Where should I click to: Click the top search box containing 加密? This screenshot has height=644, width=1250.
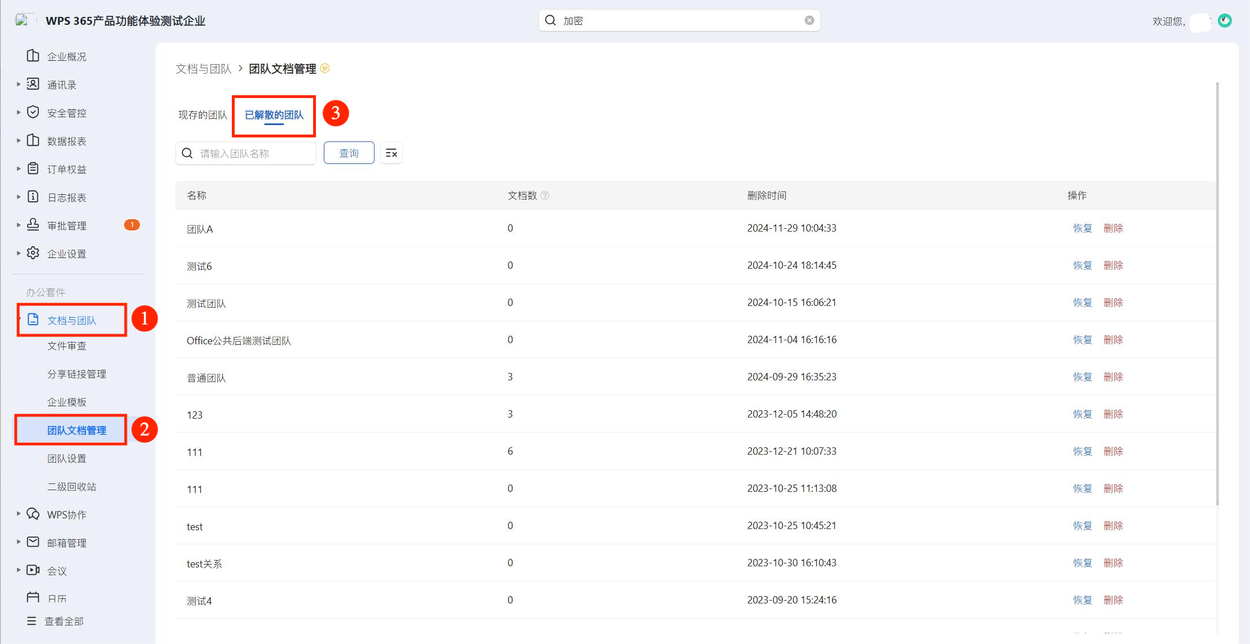[x=679, y=20]
